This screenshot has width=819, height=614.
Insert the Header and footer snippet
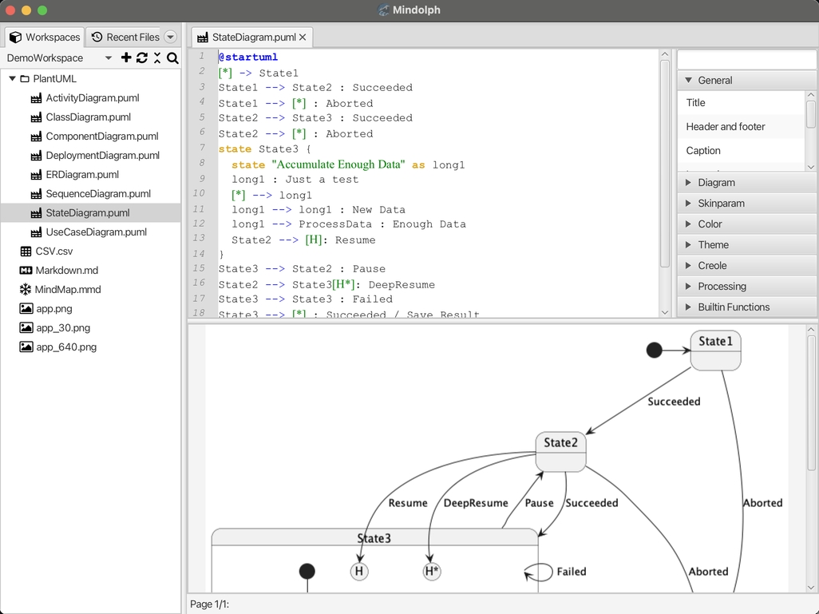click(741, 126)
